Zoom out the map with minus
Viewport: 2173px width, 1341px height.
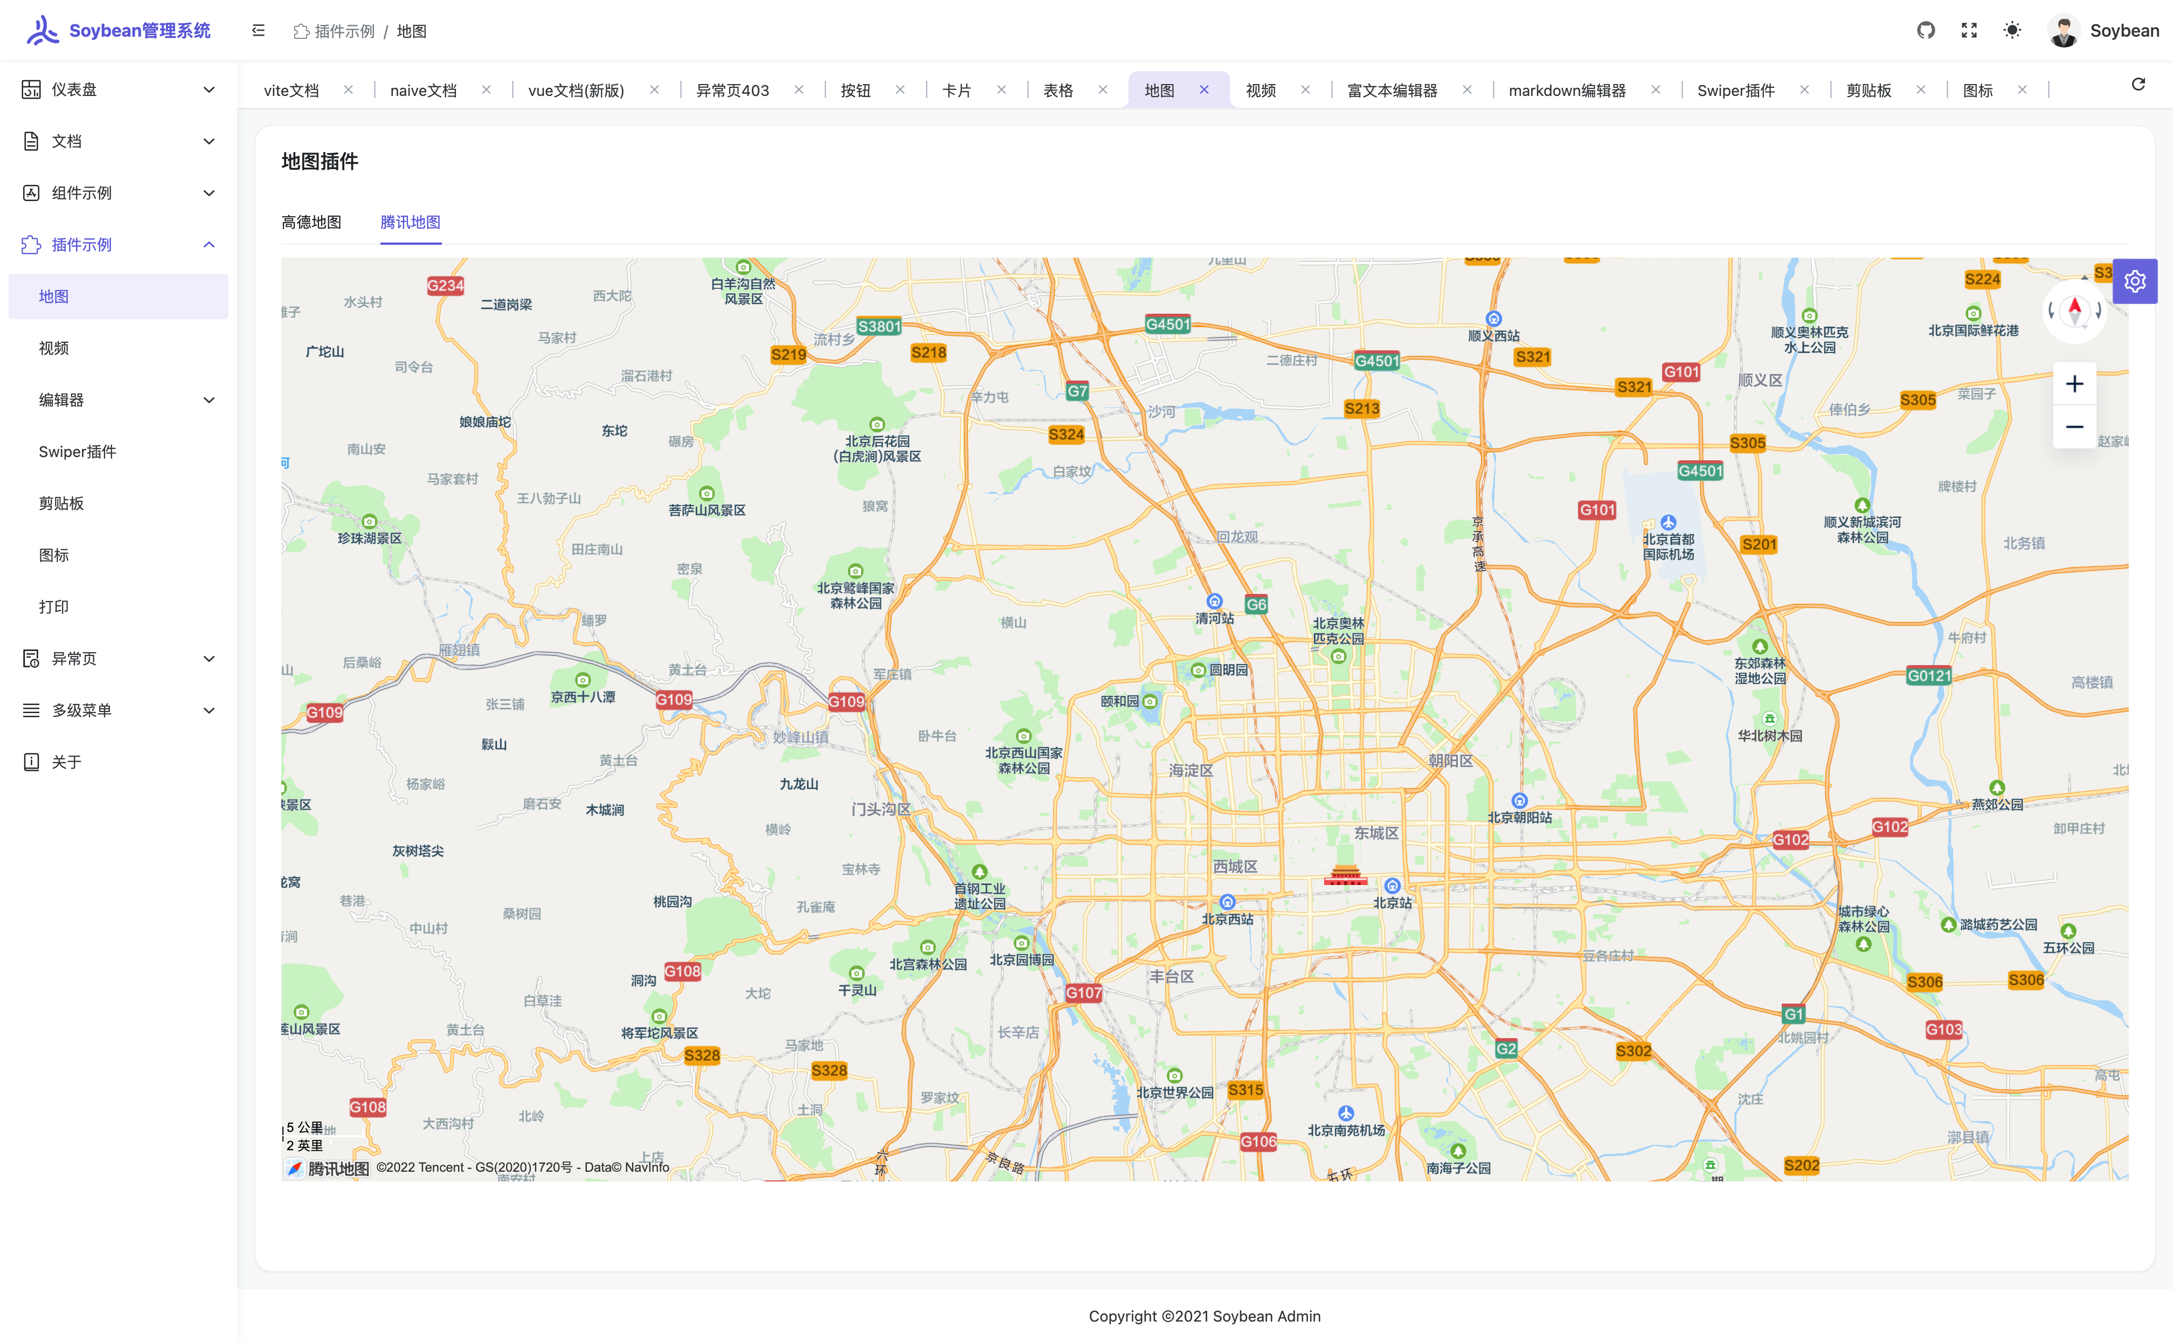[2074, 426]
